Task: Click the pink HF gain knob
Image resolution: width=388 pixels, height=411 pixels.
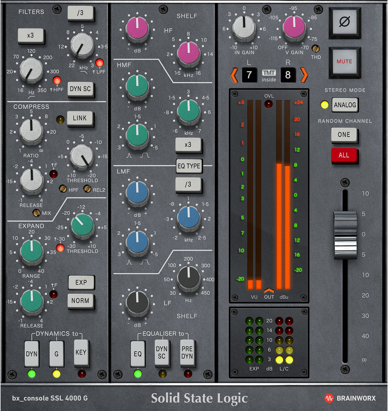Action: (x=137, y=28)
